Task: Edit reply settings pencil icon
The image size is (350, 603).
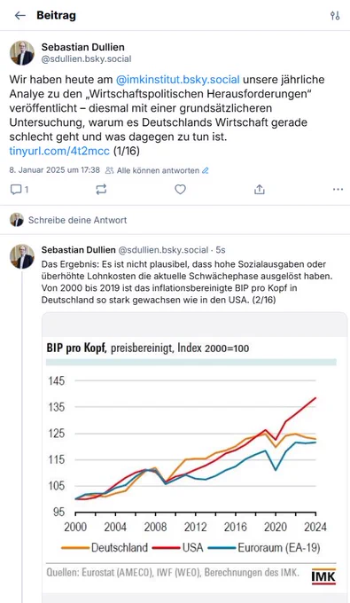Action: point(206,170)
